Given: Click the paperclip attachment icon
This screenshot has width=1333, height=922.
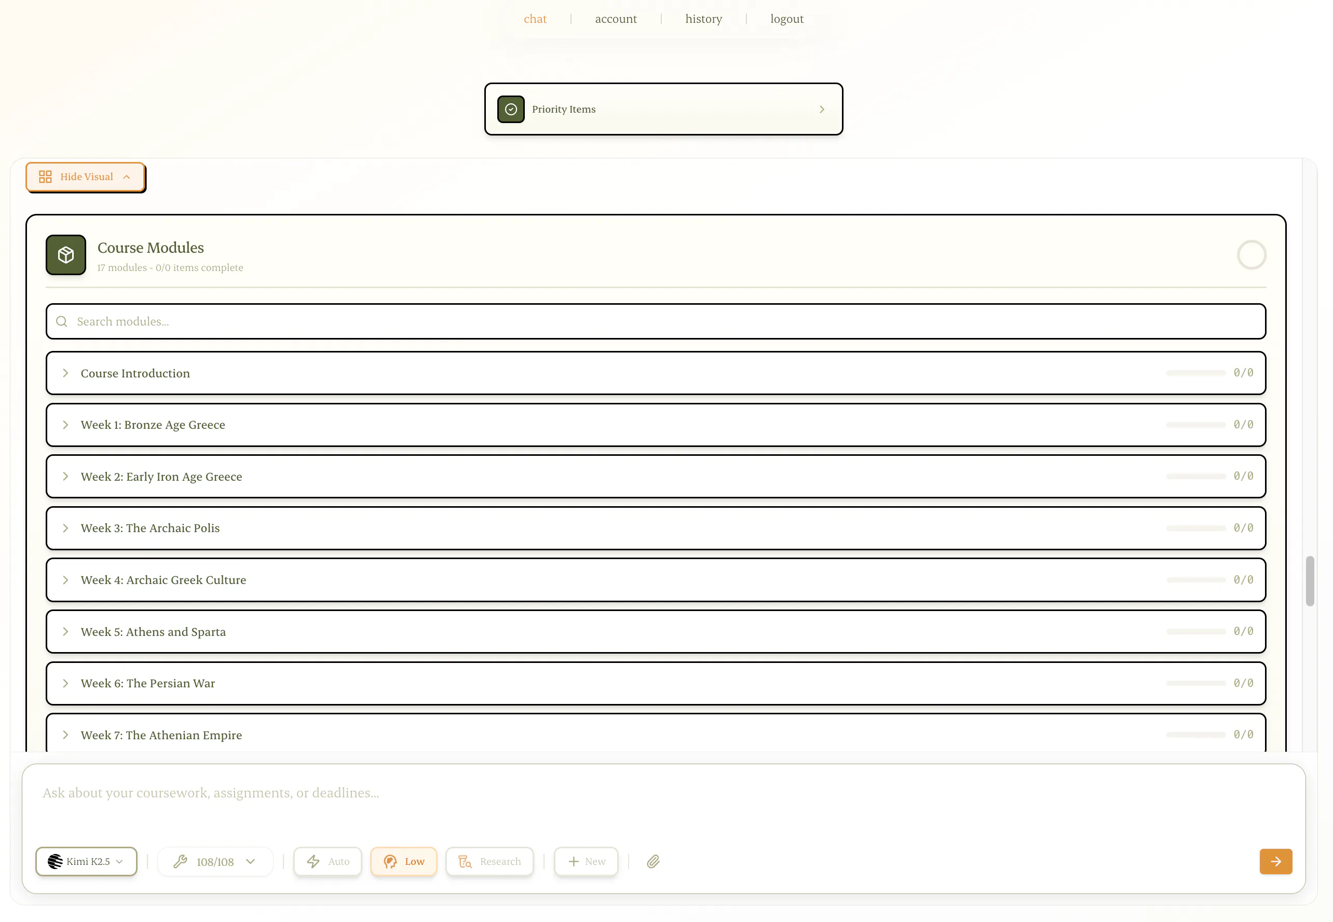Looking at the screenshot, I should (x=653, y=861).
